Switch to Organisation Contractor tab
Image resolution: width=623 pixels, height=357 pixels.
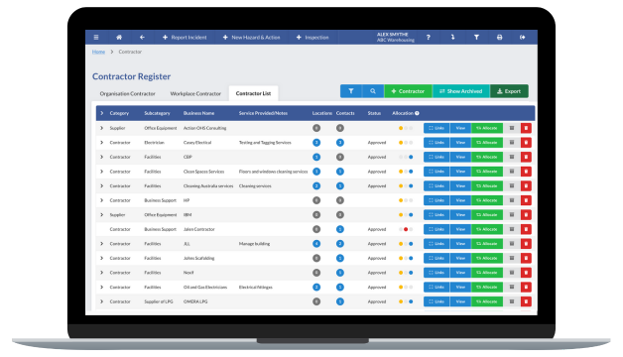pyautogui.click(x=128, y=94)
